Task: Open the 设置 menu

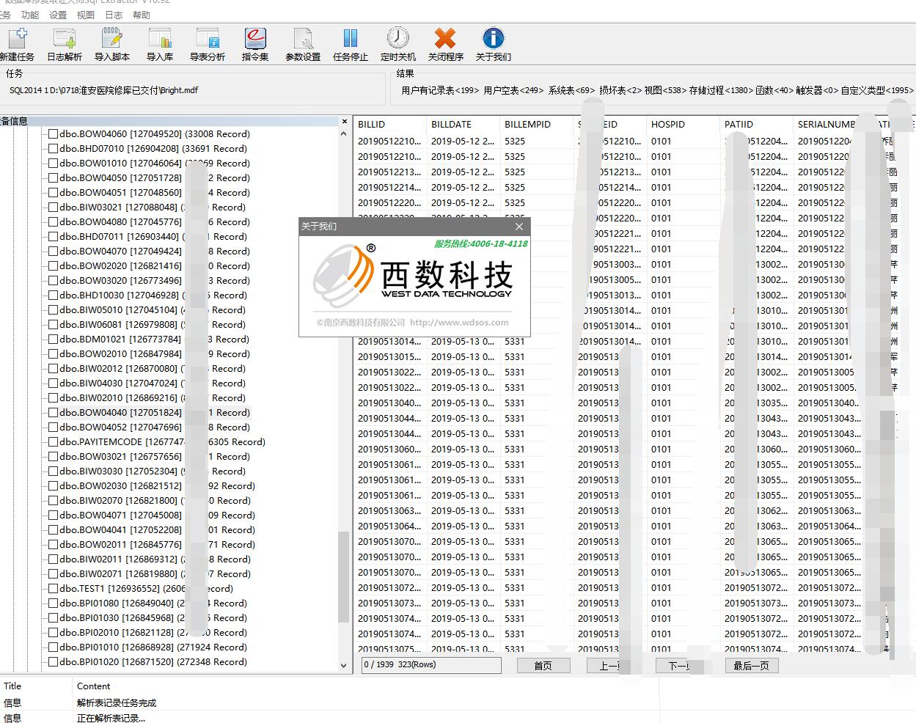Action: coord(58,15)
